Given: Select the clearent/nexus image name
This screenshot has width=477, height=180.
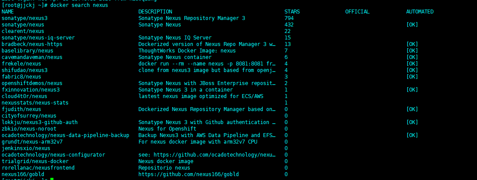Looking at the screenshot, I should pos(23,31).
